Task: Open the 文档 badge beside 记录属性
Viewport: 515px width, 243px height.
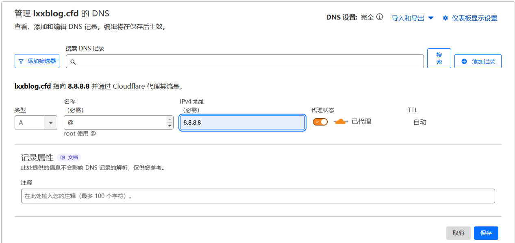Action: (69, 157)
